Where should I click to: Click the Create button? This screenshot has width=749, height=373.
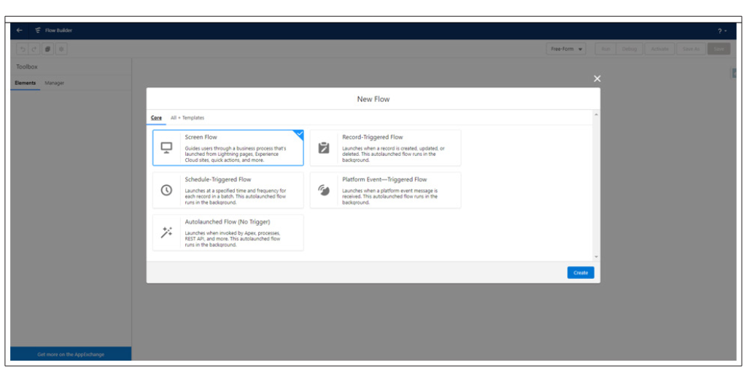tap(581, 272)
